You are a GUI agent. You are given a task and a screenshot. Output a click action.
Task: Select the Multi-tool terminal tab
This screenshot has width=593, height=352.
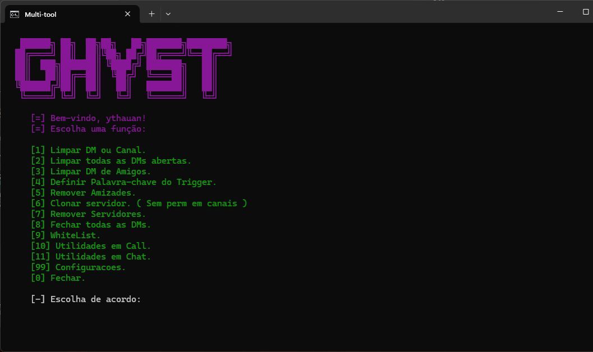[72, 15]
